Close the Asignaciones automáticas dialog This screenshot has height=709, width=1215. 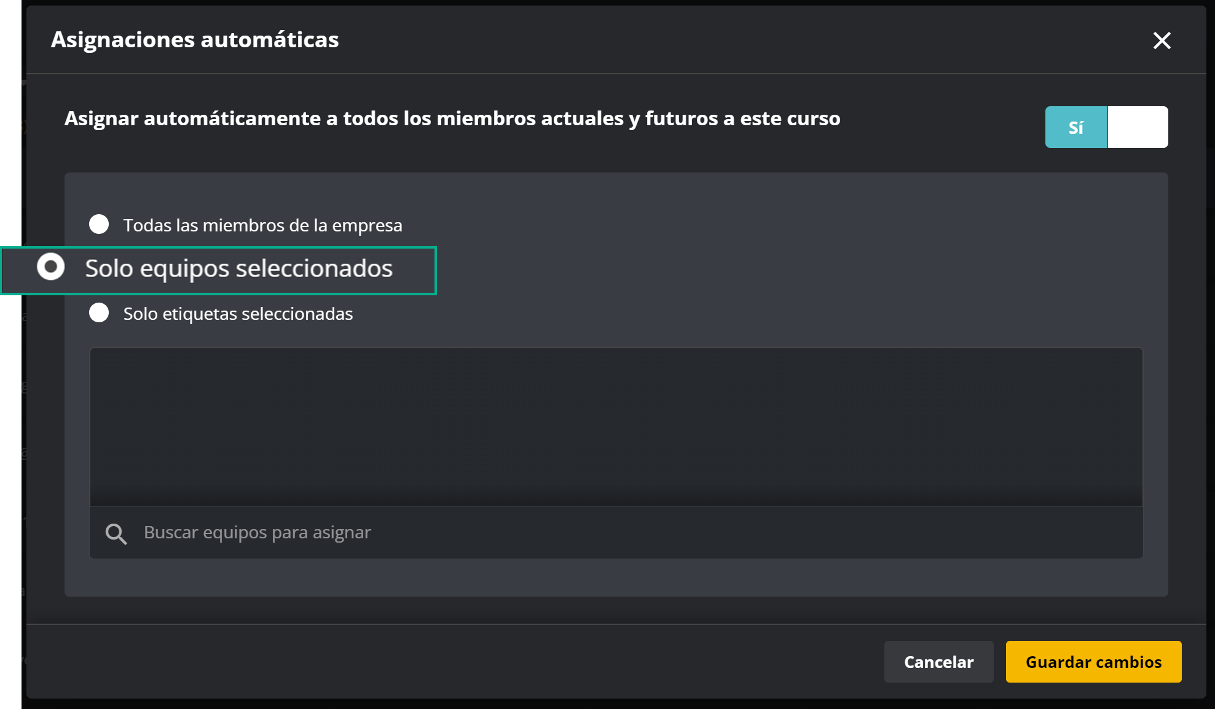(x=1162, y=41)
